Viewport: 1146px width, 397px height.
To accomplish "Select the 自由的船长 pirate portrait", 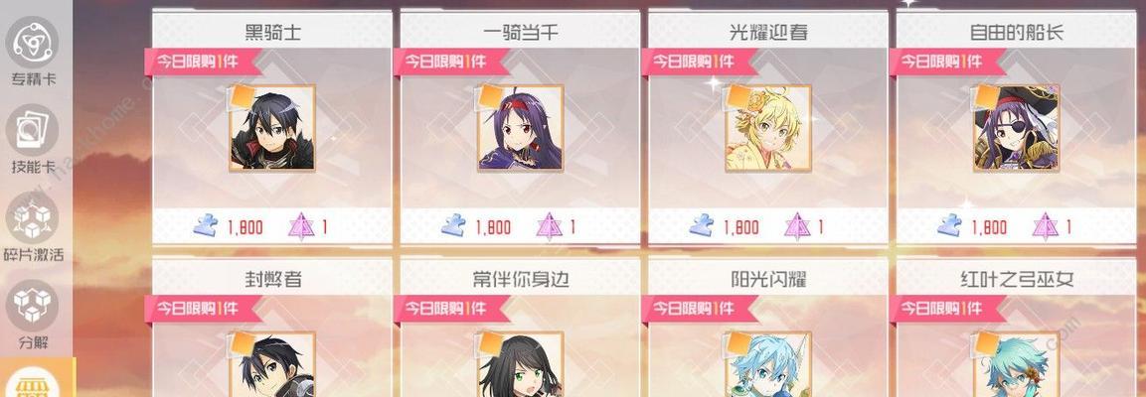I will pyautogui.click(x=1016, y=128).
